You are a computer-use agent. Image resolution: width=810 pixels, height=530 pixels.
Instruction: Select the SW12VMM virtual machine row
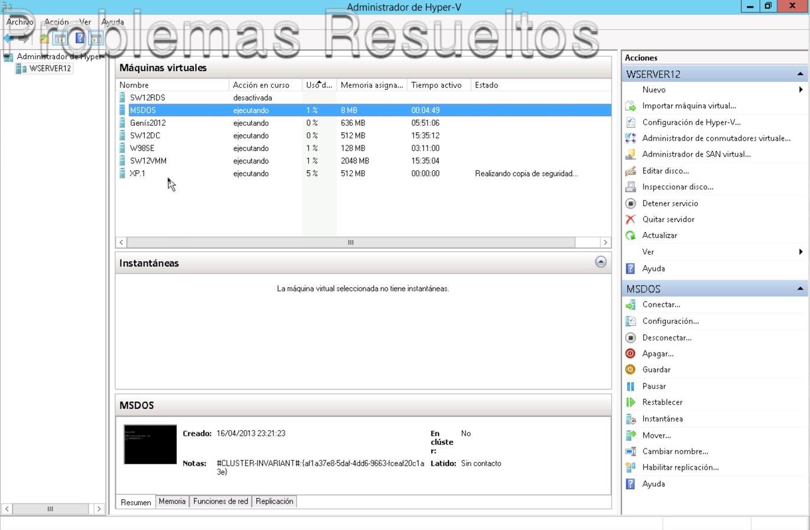363,161
